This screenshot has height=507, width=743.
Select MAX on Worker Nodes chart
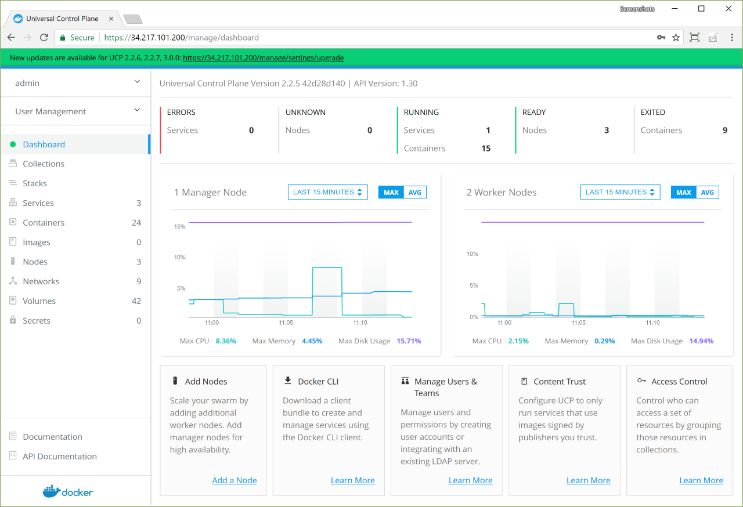pyautogui.click(x=684, y=193)
